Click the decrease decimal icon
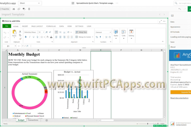This screenshot has height=127, width=191. tap(110, 37)
